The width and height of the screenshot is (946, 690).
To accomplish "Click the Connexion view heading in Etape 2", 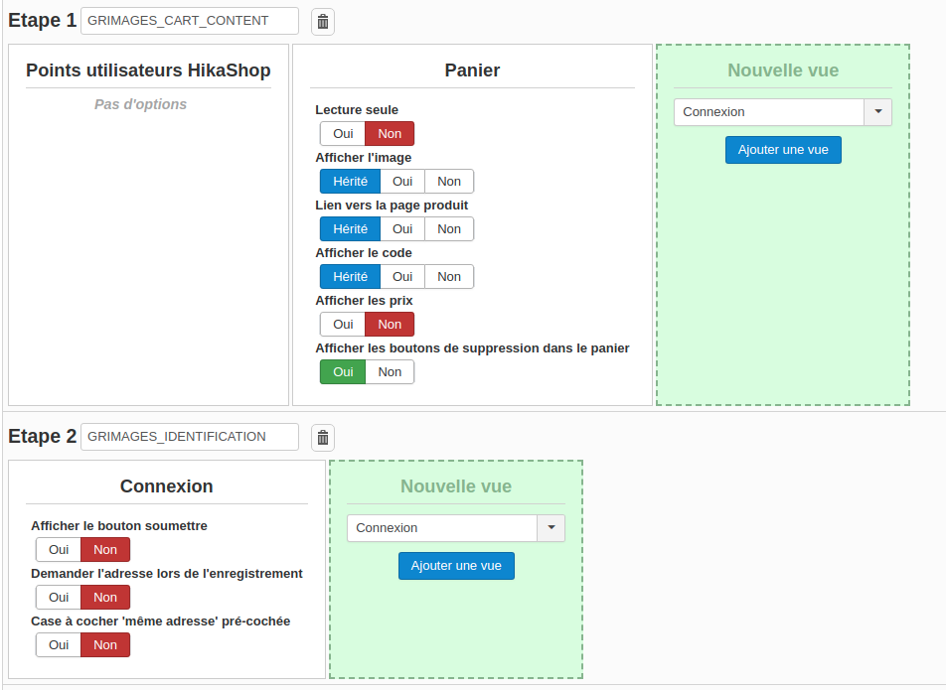I will coord(167,486).
